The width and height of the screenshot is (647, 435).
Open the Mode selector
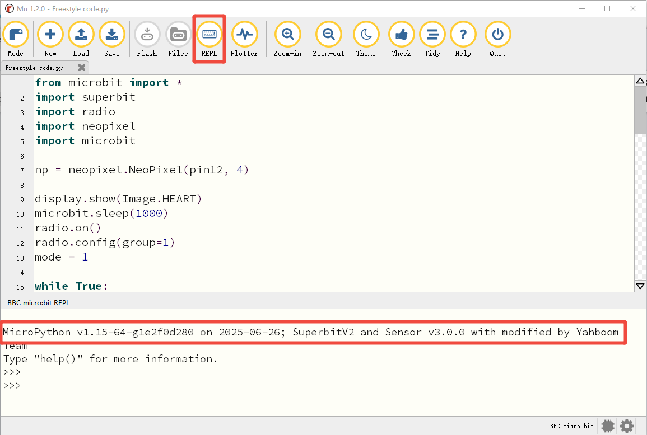click(15, 39)
